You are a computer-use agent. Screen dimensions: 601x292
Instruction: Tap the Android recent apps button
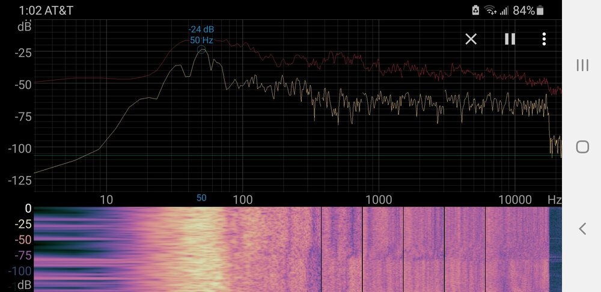click(x=582, y=65)
